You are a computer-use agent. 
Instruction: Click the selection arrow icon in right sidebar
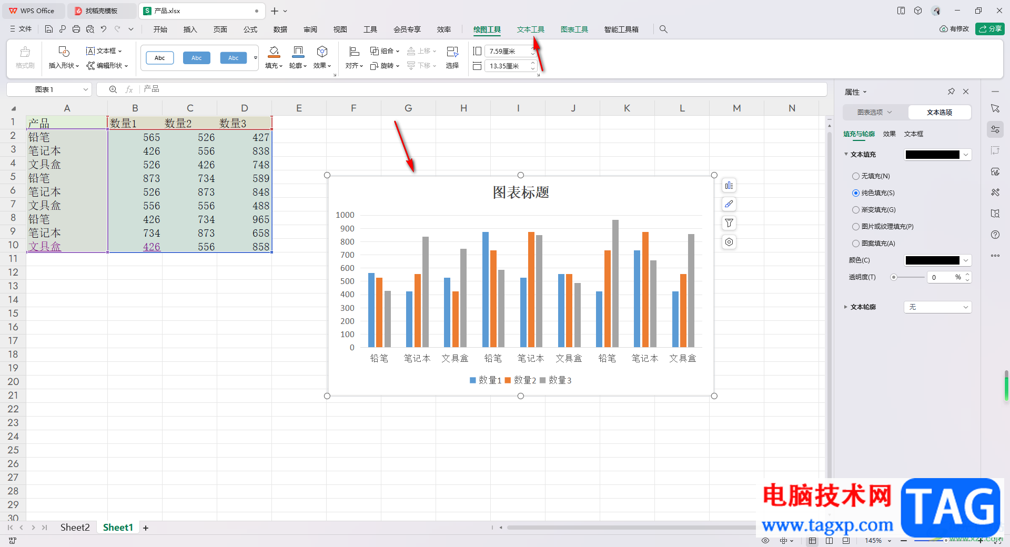coord(995,108)
